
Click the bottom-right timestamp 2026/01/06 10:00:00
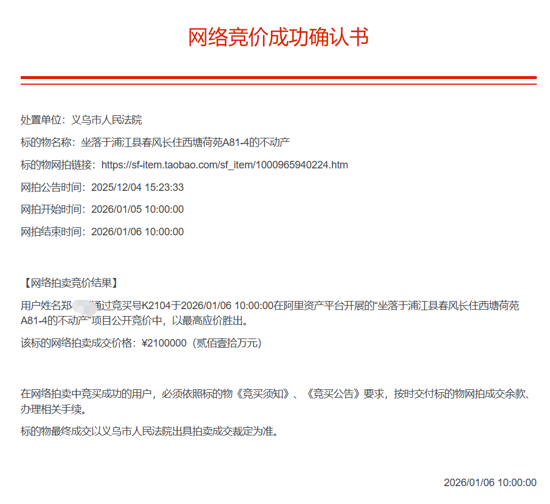tap(489, 483)
